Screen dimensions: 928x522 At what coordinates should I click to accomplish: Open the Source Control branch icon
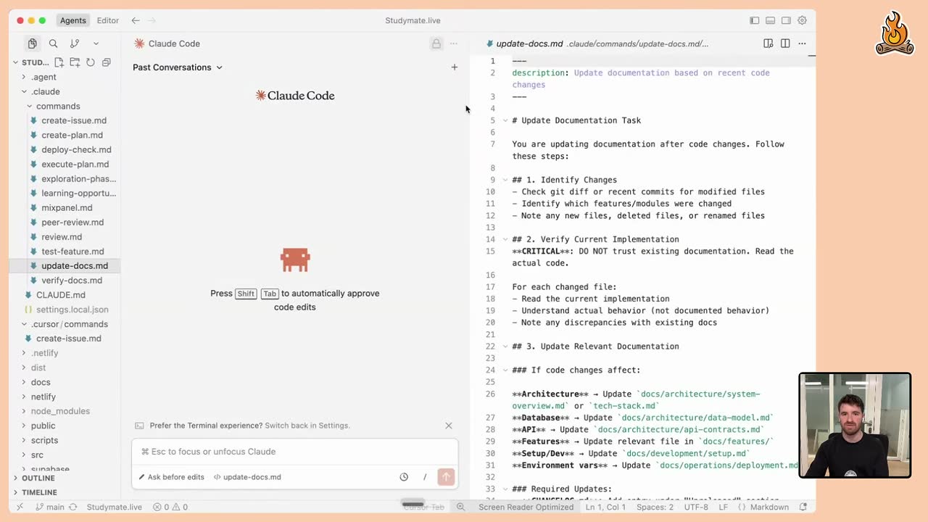74,43
